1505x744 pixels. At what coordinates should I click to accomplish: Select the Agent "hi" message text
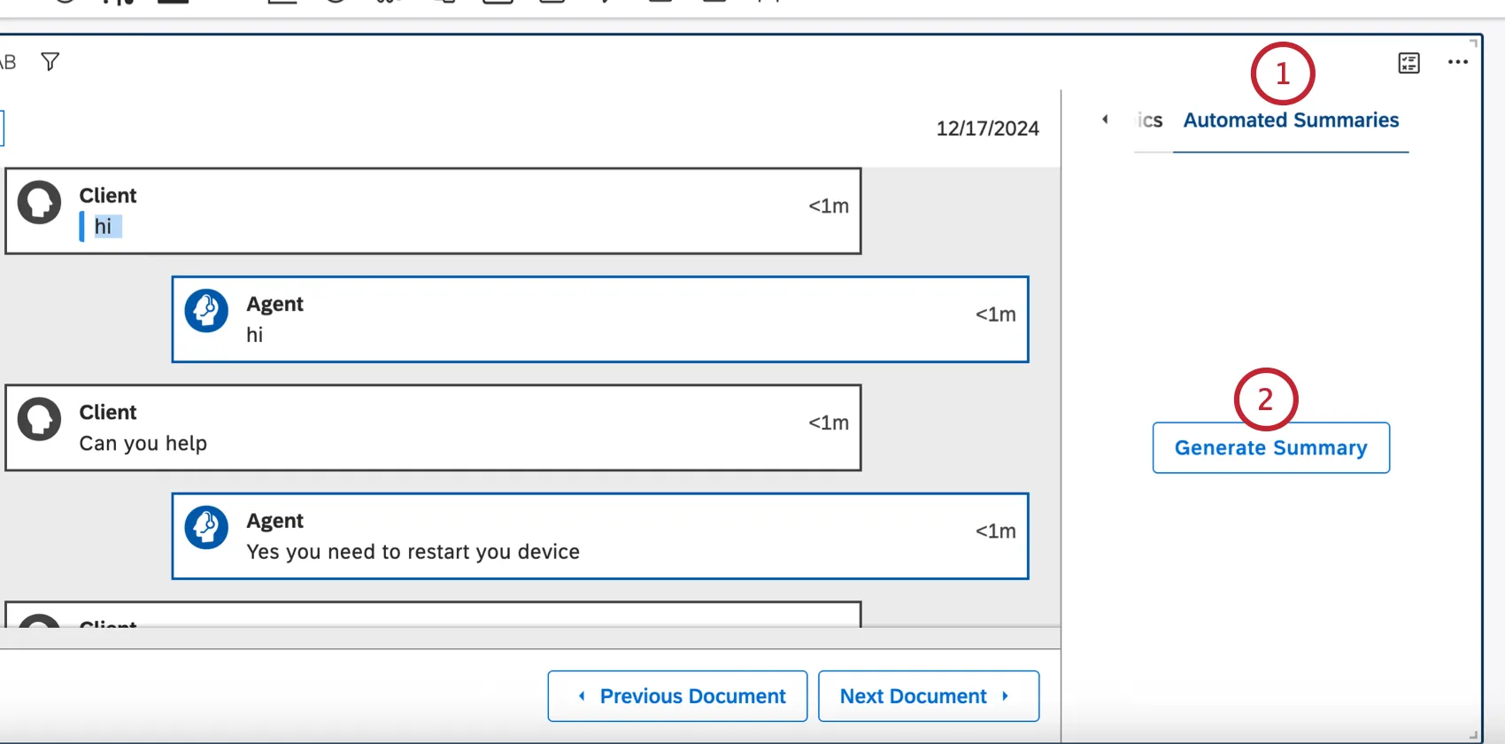(x=255, y=335)
